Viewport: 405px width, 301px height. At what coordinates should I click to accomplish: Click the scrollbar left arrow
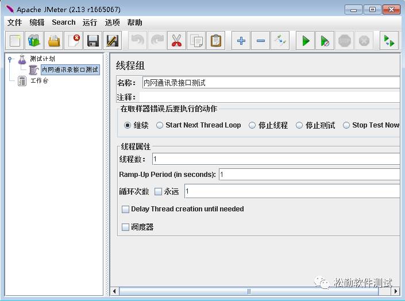(114, 291)
